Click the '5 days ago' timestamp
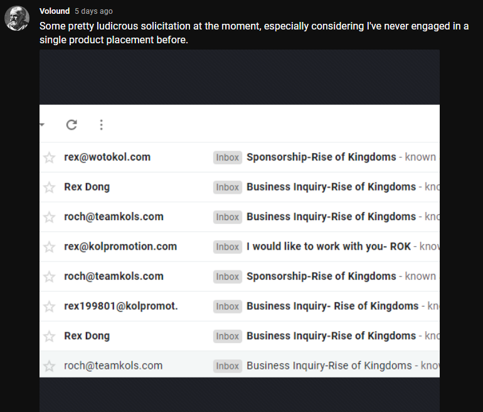Screen dimensions: 483x412 93,11
